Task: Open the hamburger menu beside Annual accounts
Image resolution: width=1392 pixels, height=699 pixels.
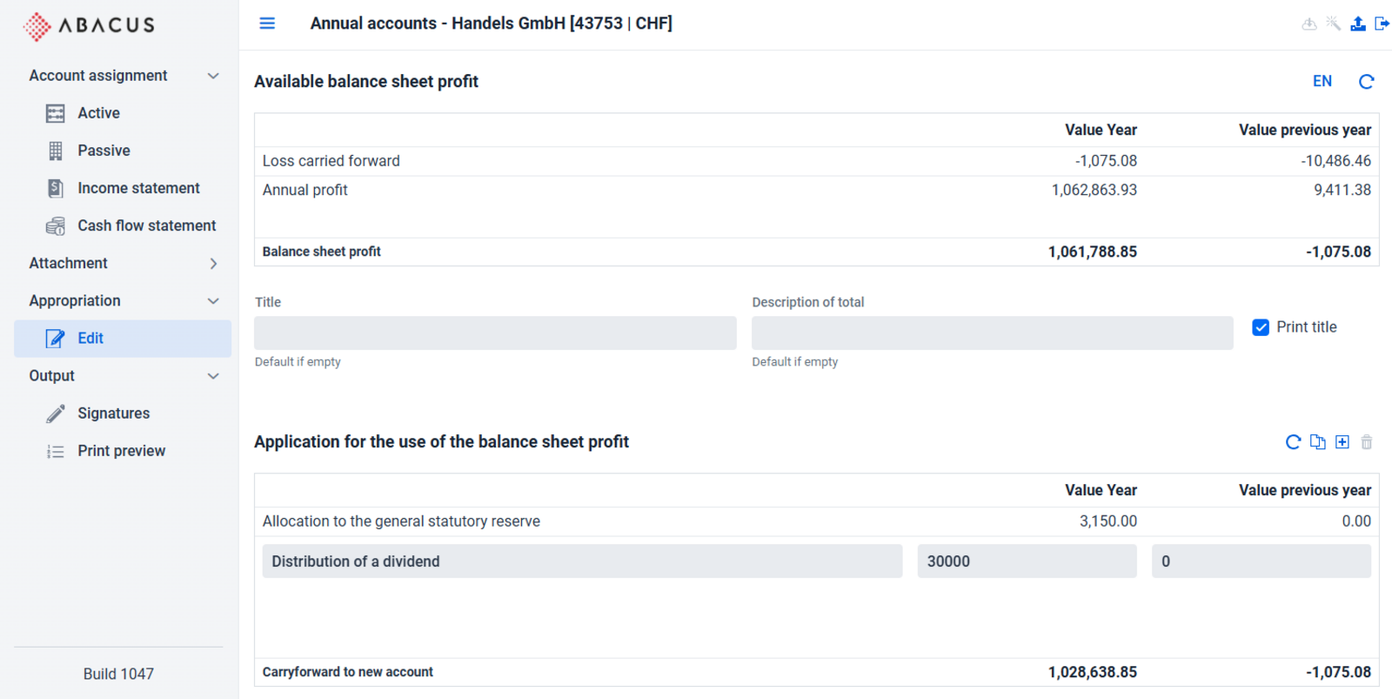Action: [x=267, y=24]
